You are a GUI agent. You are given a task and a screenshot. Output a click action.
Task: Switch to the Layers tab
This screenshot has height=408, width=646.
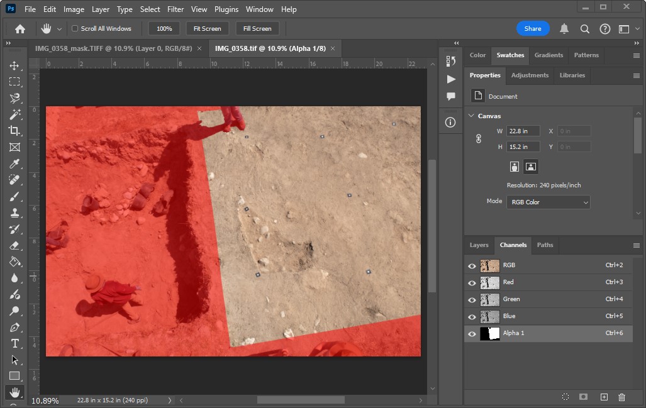point(479,245)
